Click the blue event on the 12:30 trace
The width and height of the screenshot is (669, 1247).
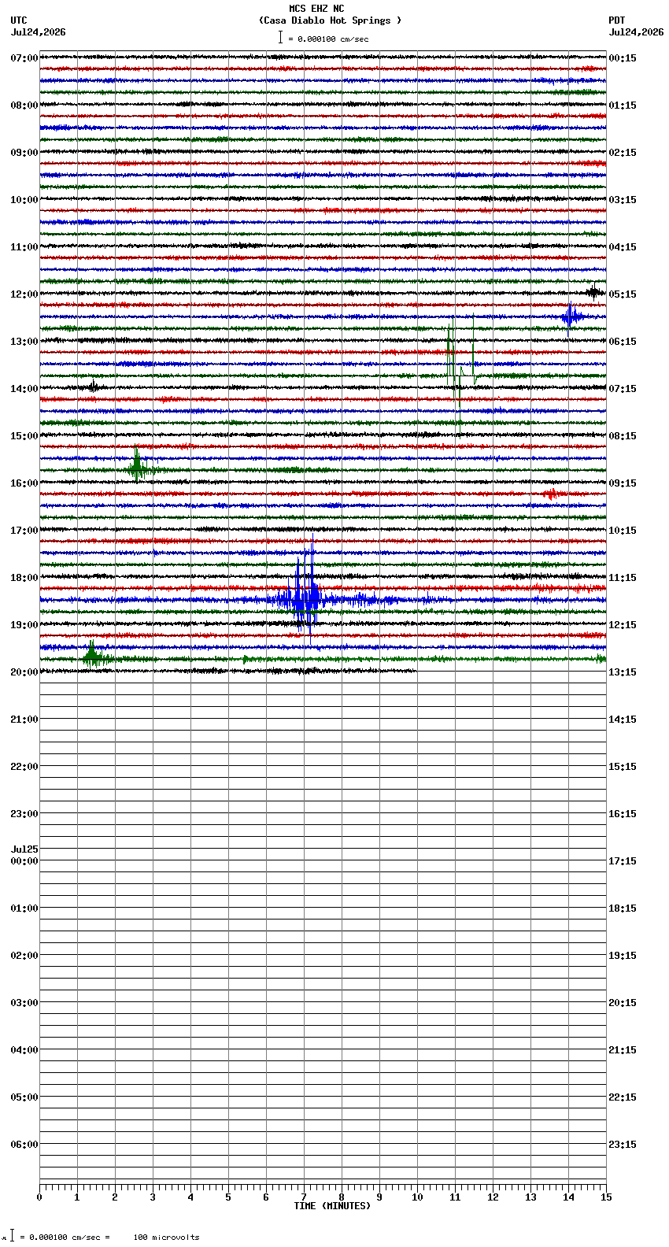(x=572, y=316)
